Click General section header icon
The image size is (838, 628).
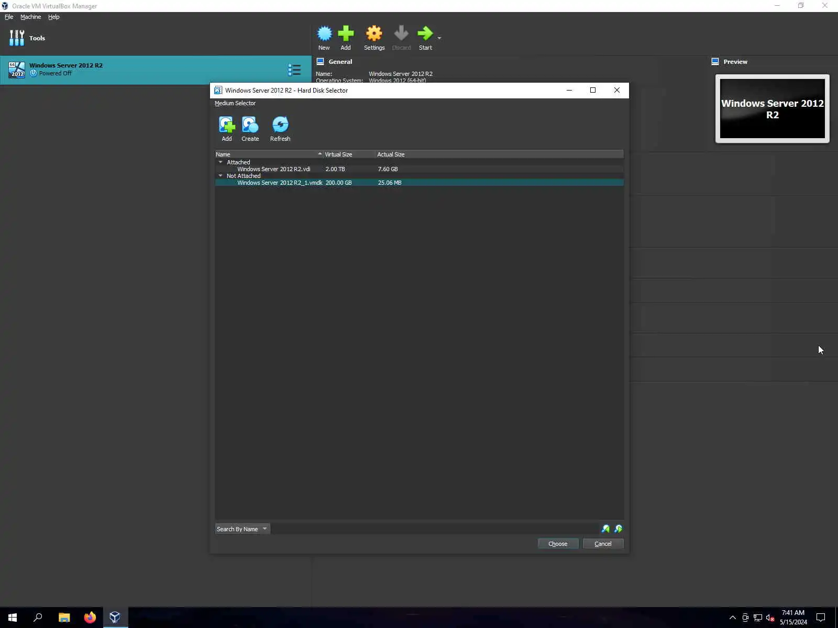pos(320,61)
